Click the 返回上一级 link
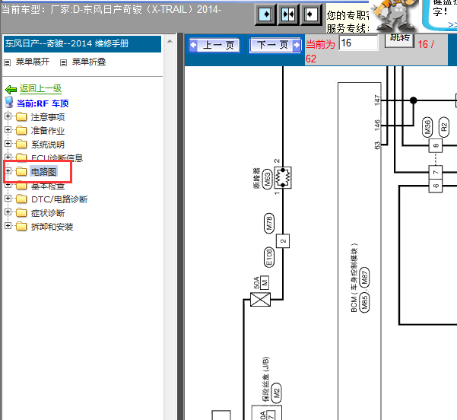This screenshot has width=457, height=420. pyautogui.click(x=41, y=88)
